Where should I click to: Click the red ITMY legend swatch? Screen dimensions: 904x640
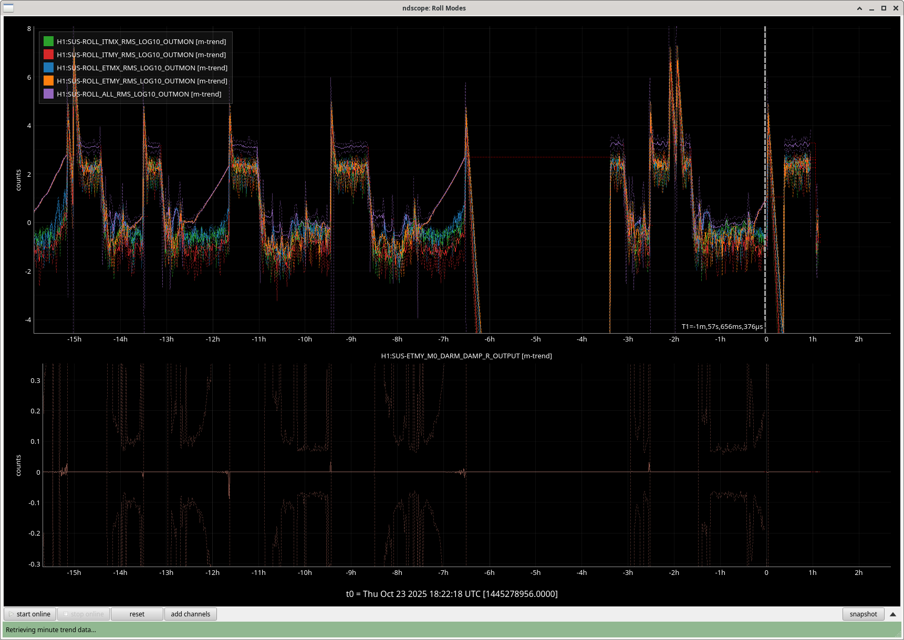pyautogui.click(x=48, y=55)
